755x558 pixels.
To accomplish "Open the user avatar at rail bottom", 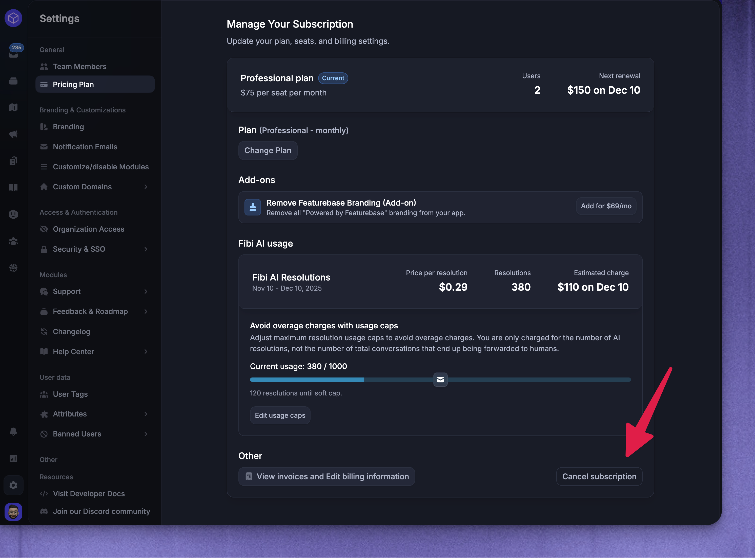I will pyautogui.click(x=13, y=512).
